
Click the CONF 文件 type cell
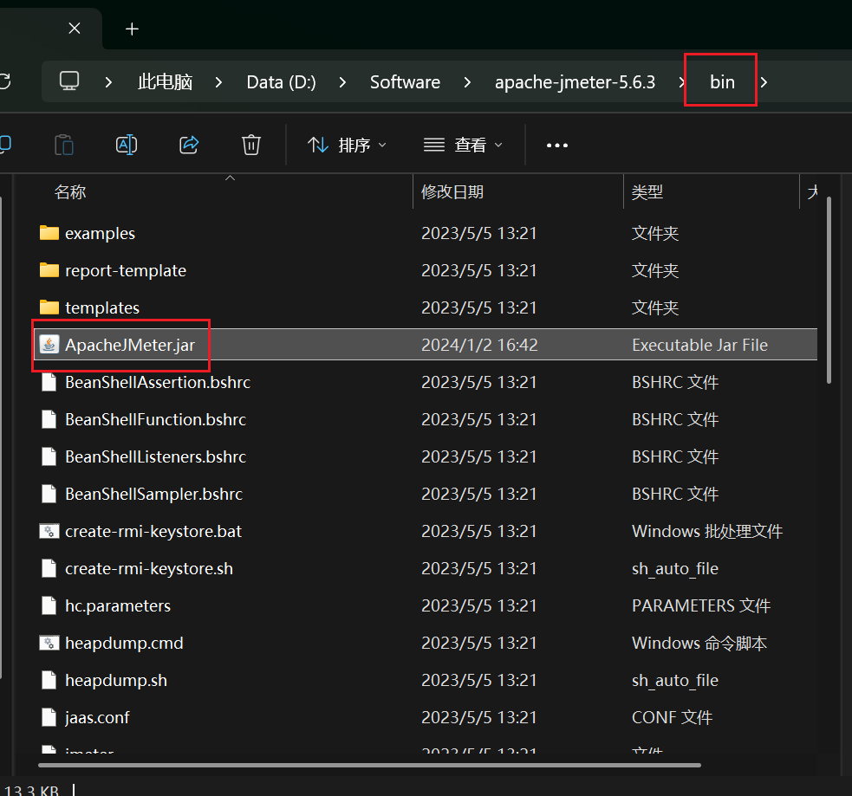672,718
